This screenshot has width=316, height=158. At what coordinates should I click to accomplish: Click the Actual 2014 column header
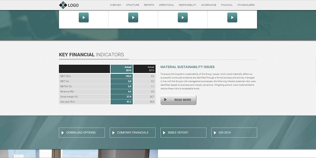coord(122,69)
